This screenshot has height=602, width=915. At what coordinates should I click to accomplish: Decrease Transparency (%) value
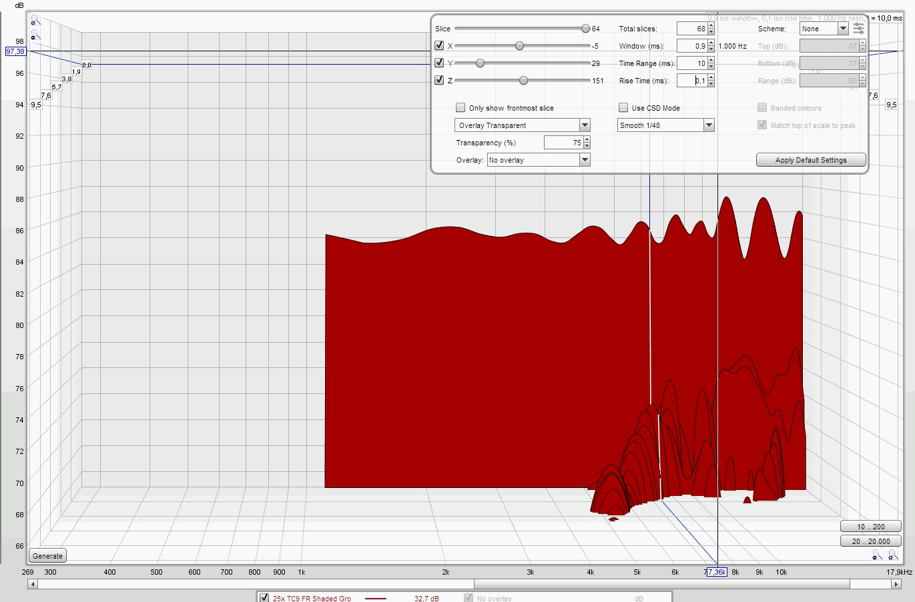(x=587, y=146)
